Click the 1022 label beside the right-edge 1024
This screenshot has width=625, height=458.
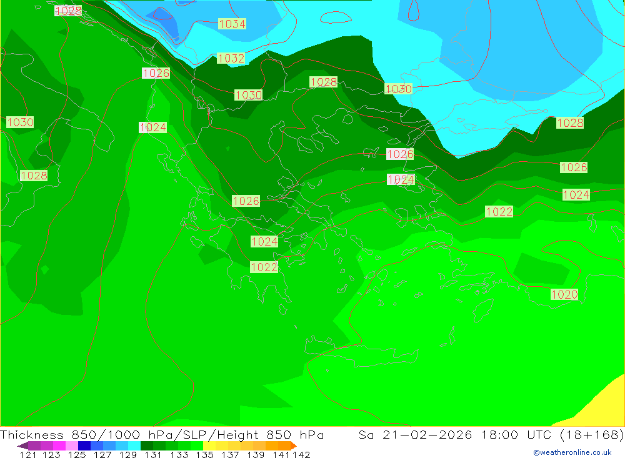[499, 211]
